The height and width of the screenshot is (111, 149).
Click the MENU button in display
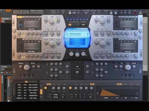point(85,30)
